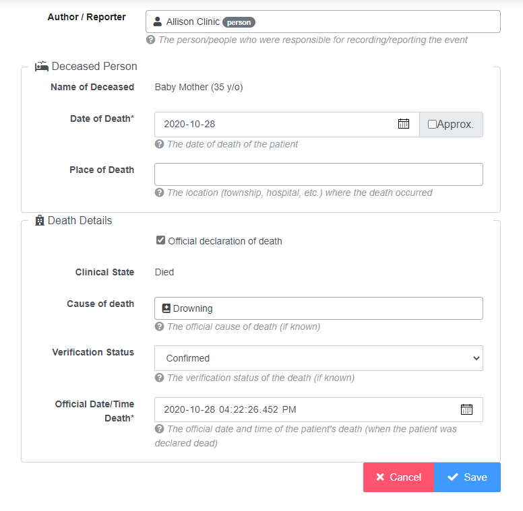Screen dimensions: 523x511
Task: Click the hospital icon next to Death Details
Action: (x=40, y=221)
